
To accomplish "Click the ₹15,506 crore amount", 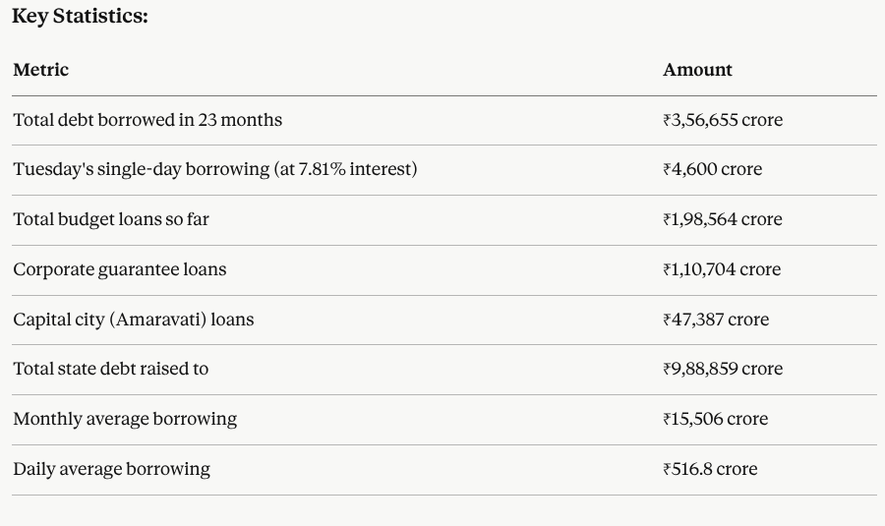I will (x=715, y=419).
